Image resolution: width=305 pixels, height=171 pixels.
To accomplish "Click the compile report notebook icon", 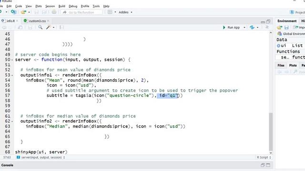I will point(61,28).
